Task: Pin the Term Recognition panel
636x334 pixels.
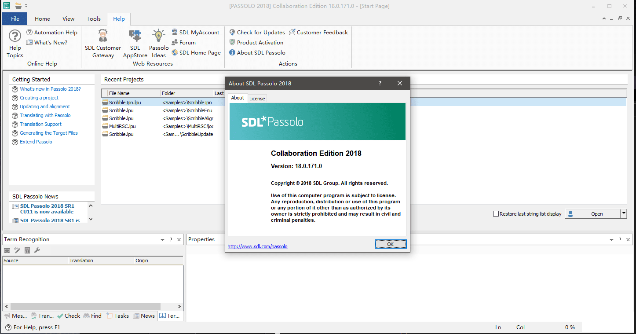Action: (171, 240)
